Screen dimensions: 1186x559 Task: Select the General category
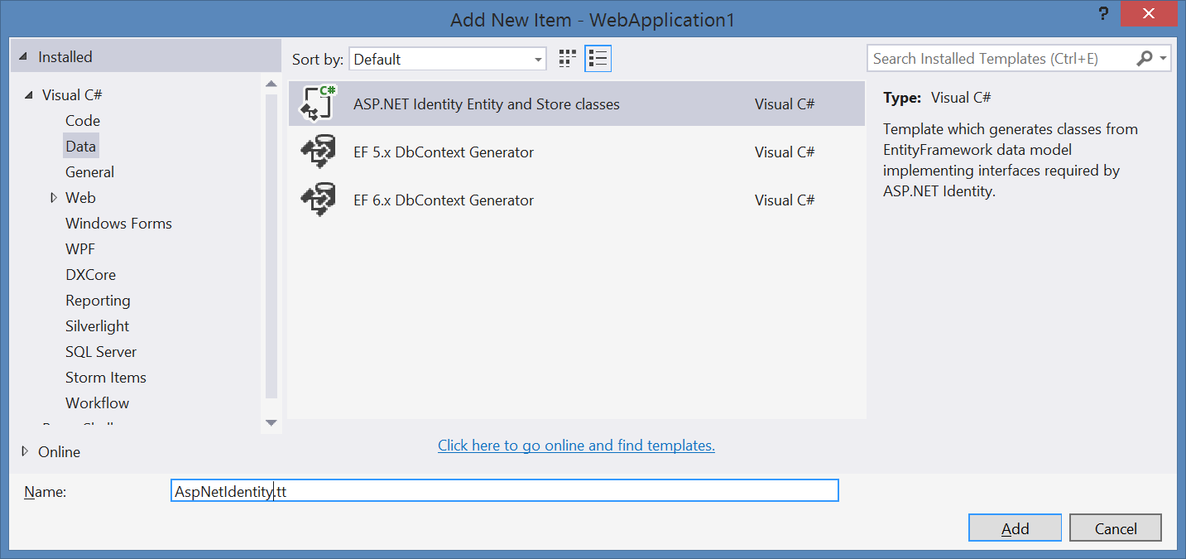[x=89, y=171]
